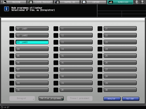Toggle black box beside slot 15
The image size is (146, 109).
coord(56,56)
